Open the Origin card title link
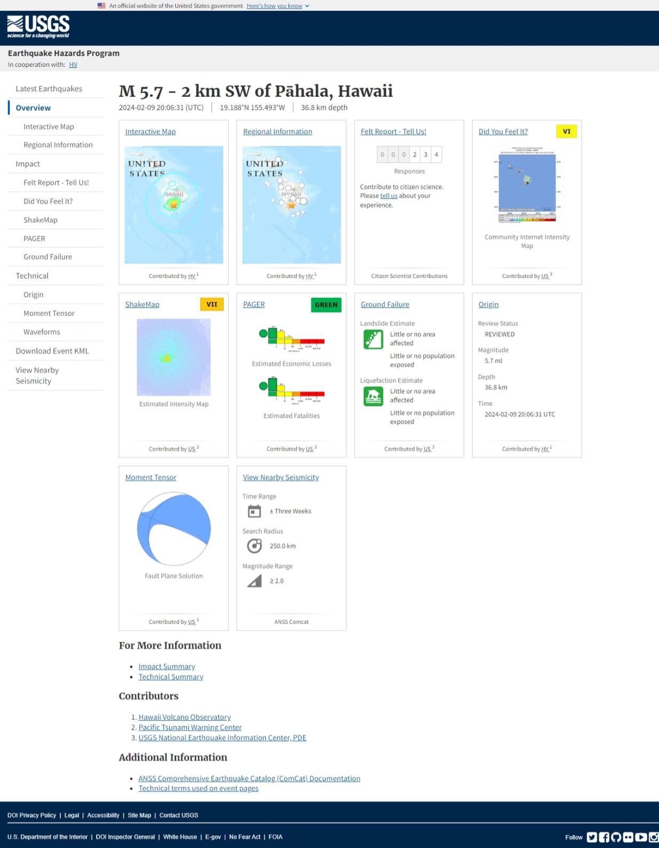The width and height of the screenshot is (659, 848). click(489, 305)
